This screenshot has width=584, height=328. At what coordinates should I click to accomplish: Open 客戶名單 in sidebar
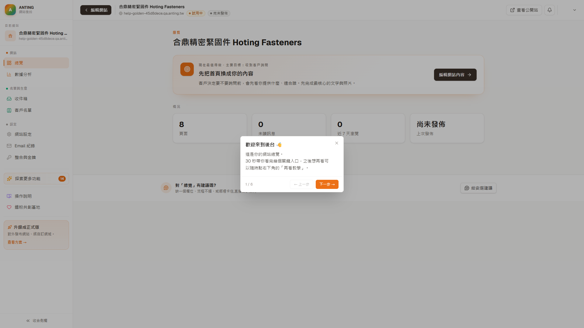36,110
